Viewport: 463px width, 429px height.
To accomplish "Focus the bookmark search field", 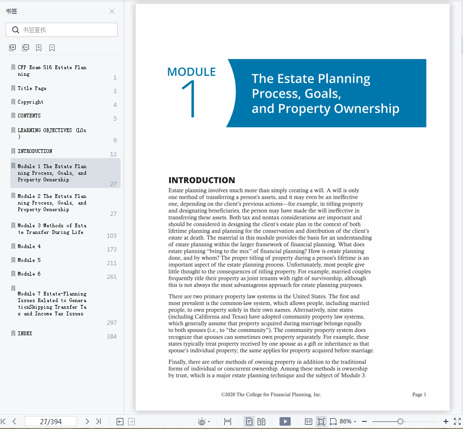I will click(x=62, y=30).
